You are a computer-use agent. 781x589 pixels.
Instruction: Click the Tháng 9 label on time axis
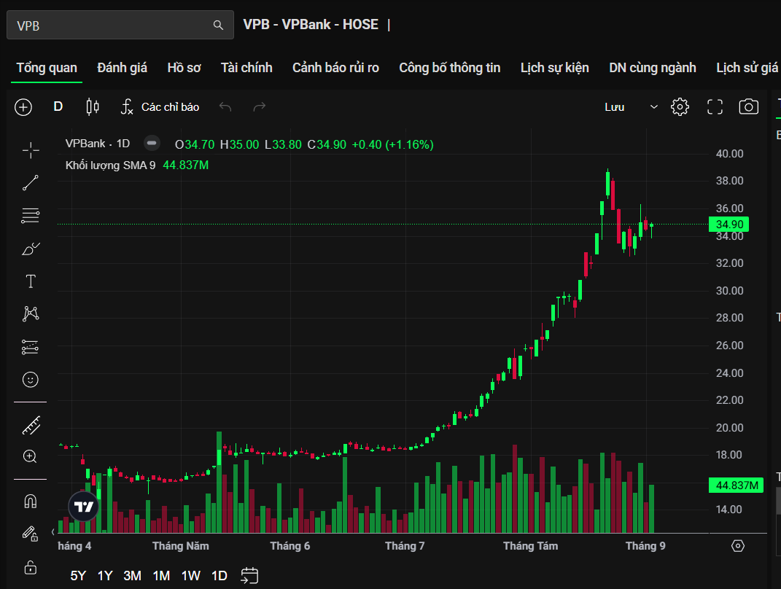645,546
